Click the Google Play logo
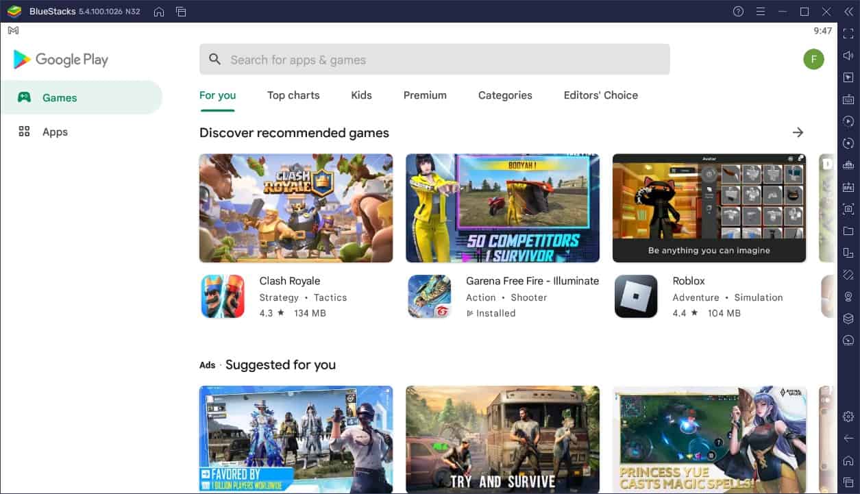Viewport: 860px width, 494px height. [61, 60]
